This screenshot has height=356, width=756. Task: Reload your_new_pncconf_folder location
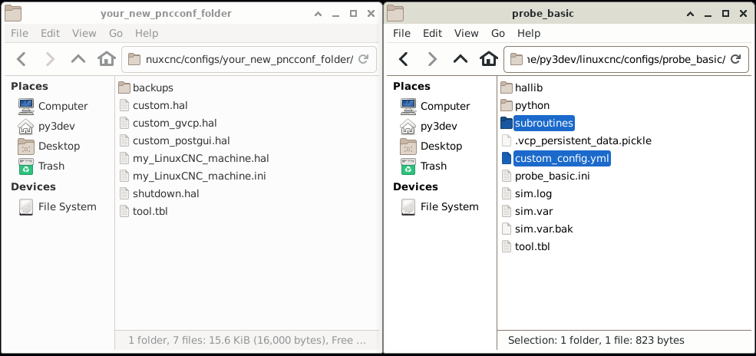(x=364, y=59)
